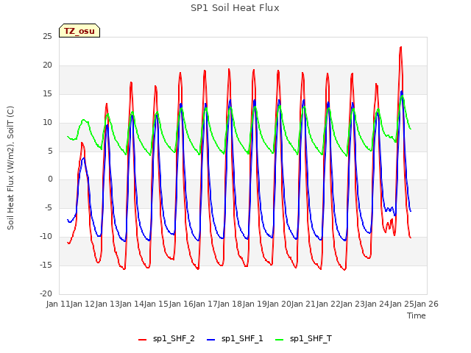Click the Jan 20 x-axis tick label
471x353 pixels.
point(279,304)
